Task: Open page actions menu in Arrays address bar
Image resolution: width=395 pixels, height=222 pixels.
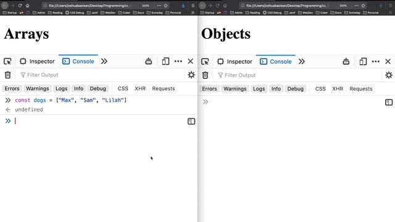Action: tap(159, 6)
